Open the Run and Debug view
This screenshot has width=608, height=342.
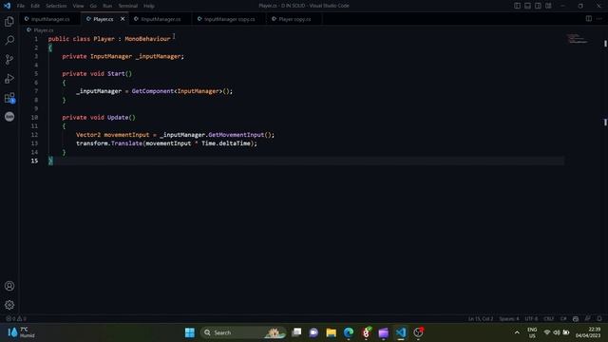coord(9,79)
